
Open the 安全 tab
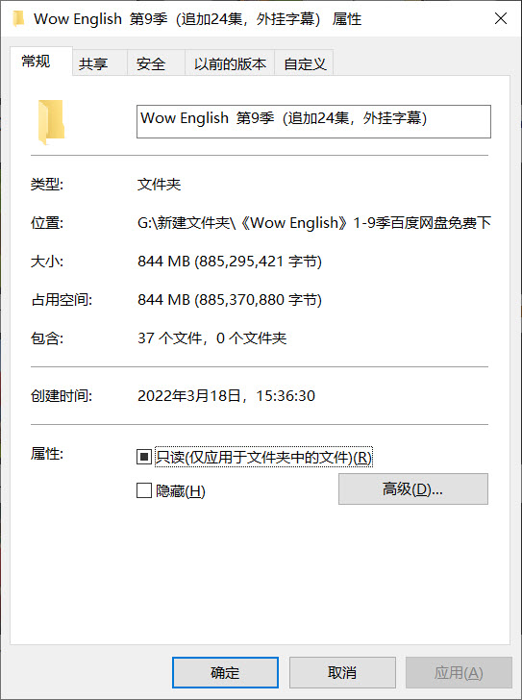[x=156, y=62]
